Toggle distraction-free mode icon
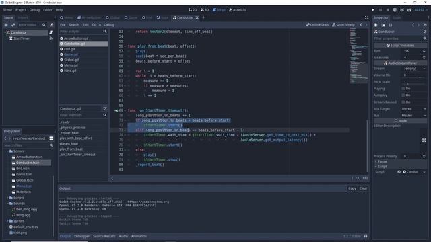 coord(366,18)
